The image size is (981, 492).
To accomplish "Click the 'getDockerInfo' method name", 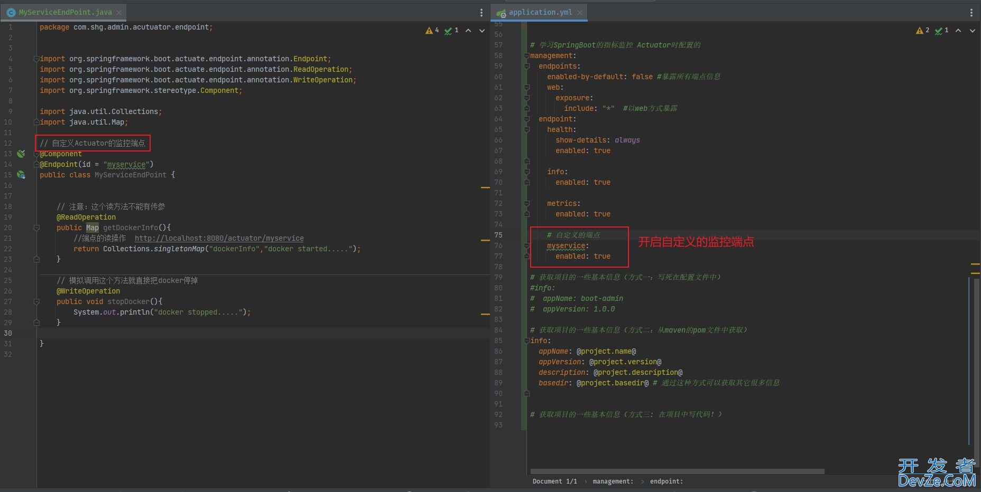I will click(x=131, y=228).
